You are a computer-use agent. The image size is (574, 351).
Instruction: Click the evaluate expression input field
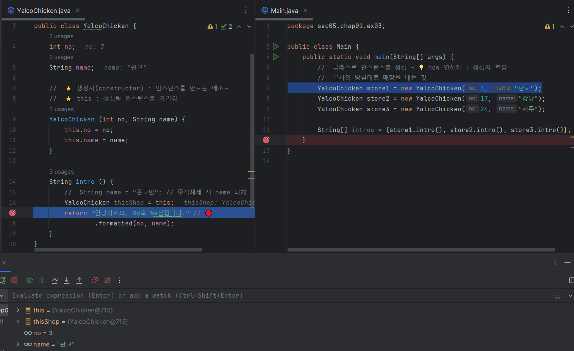click(x=280, y=295)
